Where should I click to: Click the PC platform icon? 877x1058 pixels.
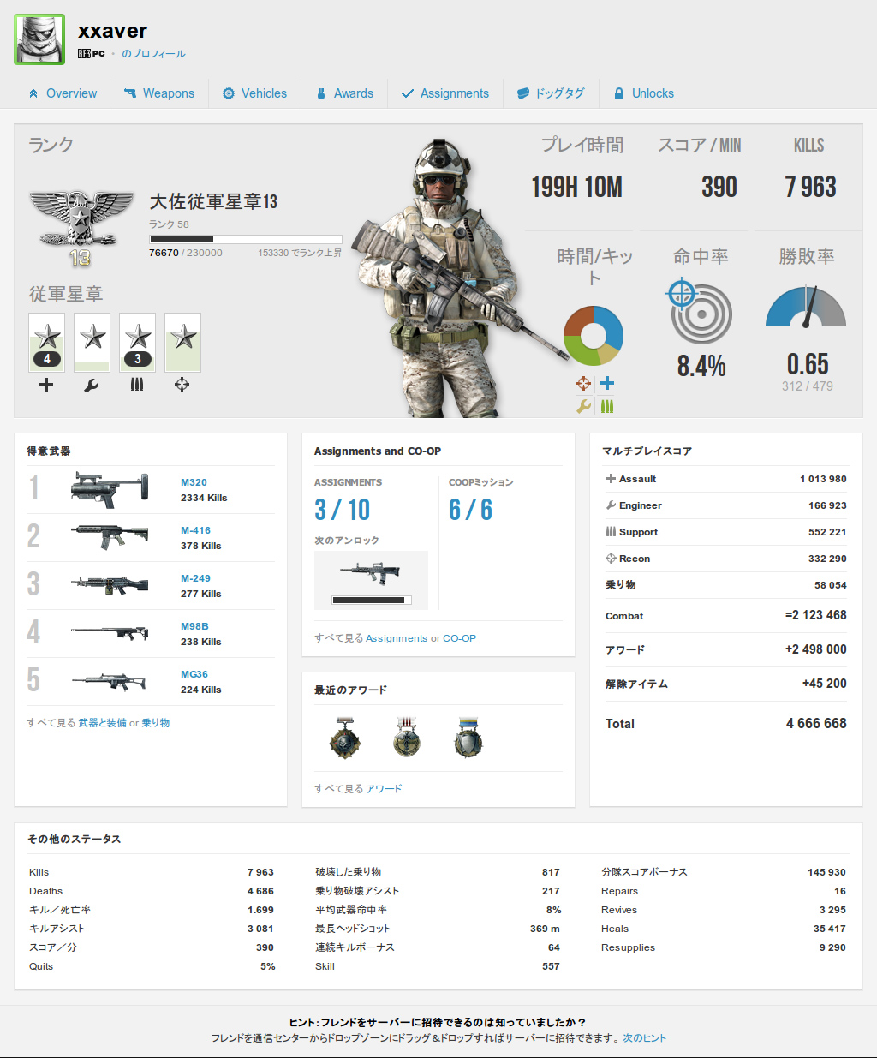92,53
